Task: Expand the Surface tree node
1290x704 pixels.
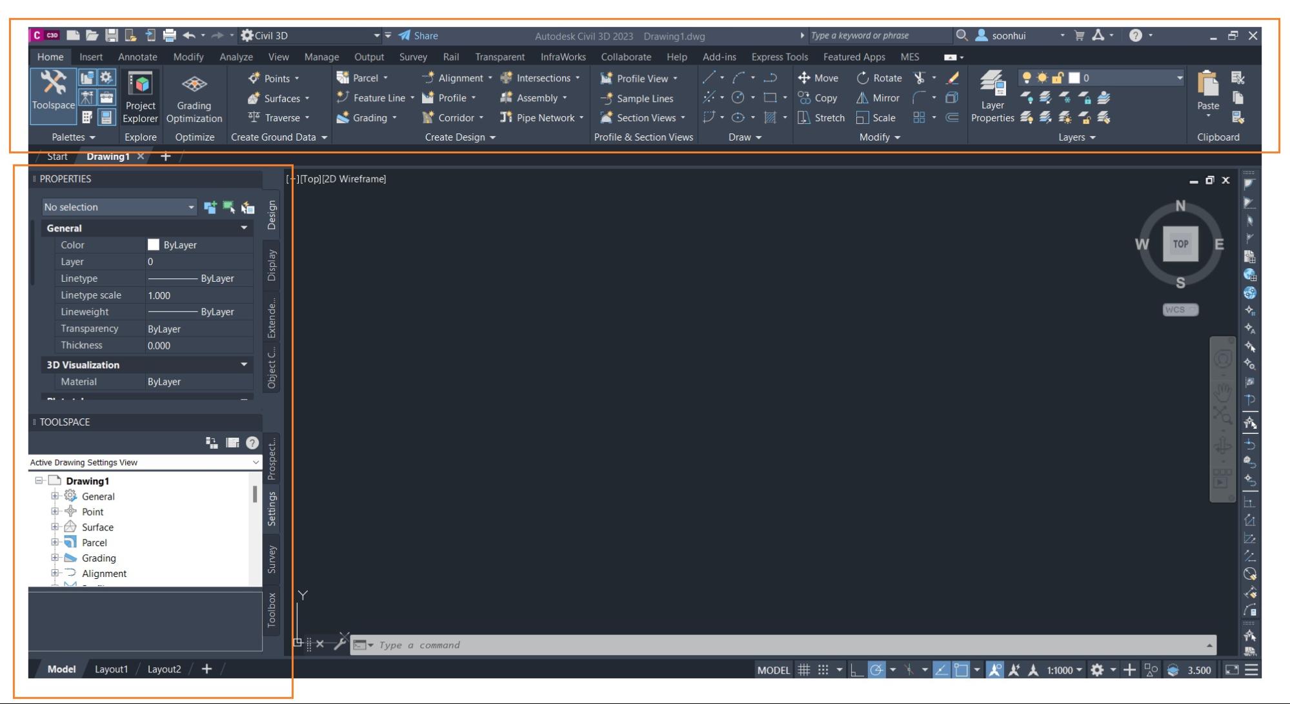Action: (55, 527)
